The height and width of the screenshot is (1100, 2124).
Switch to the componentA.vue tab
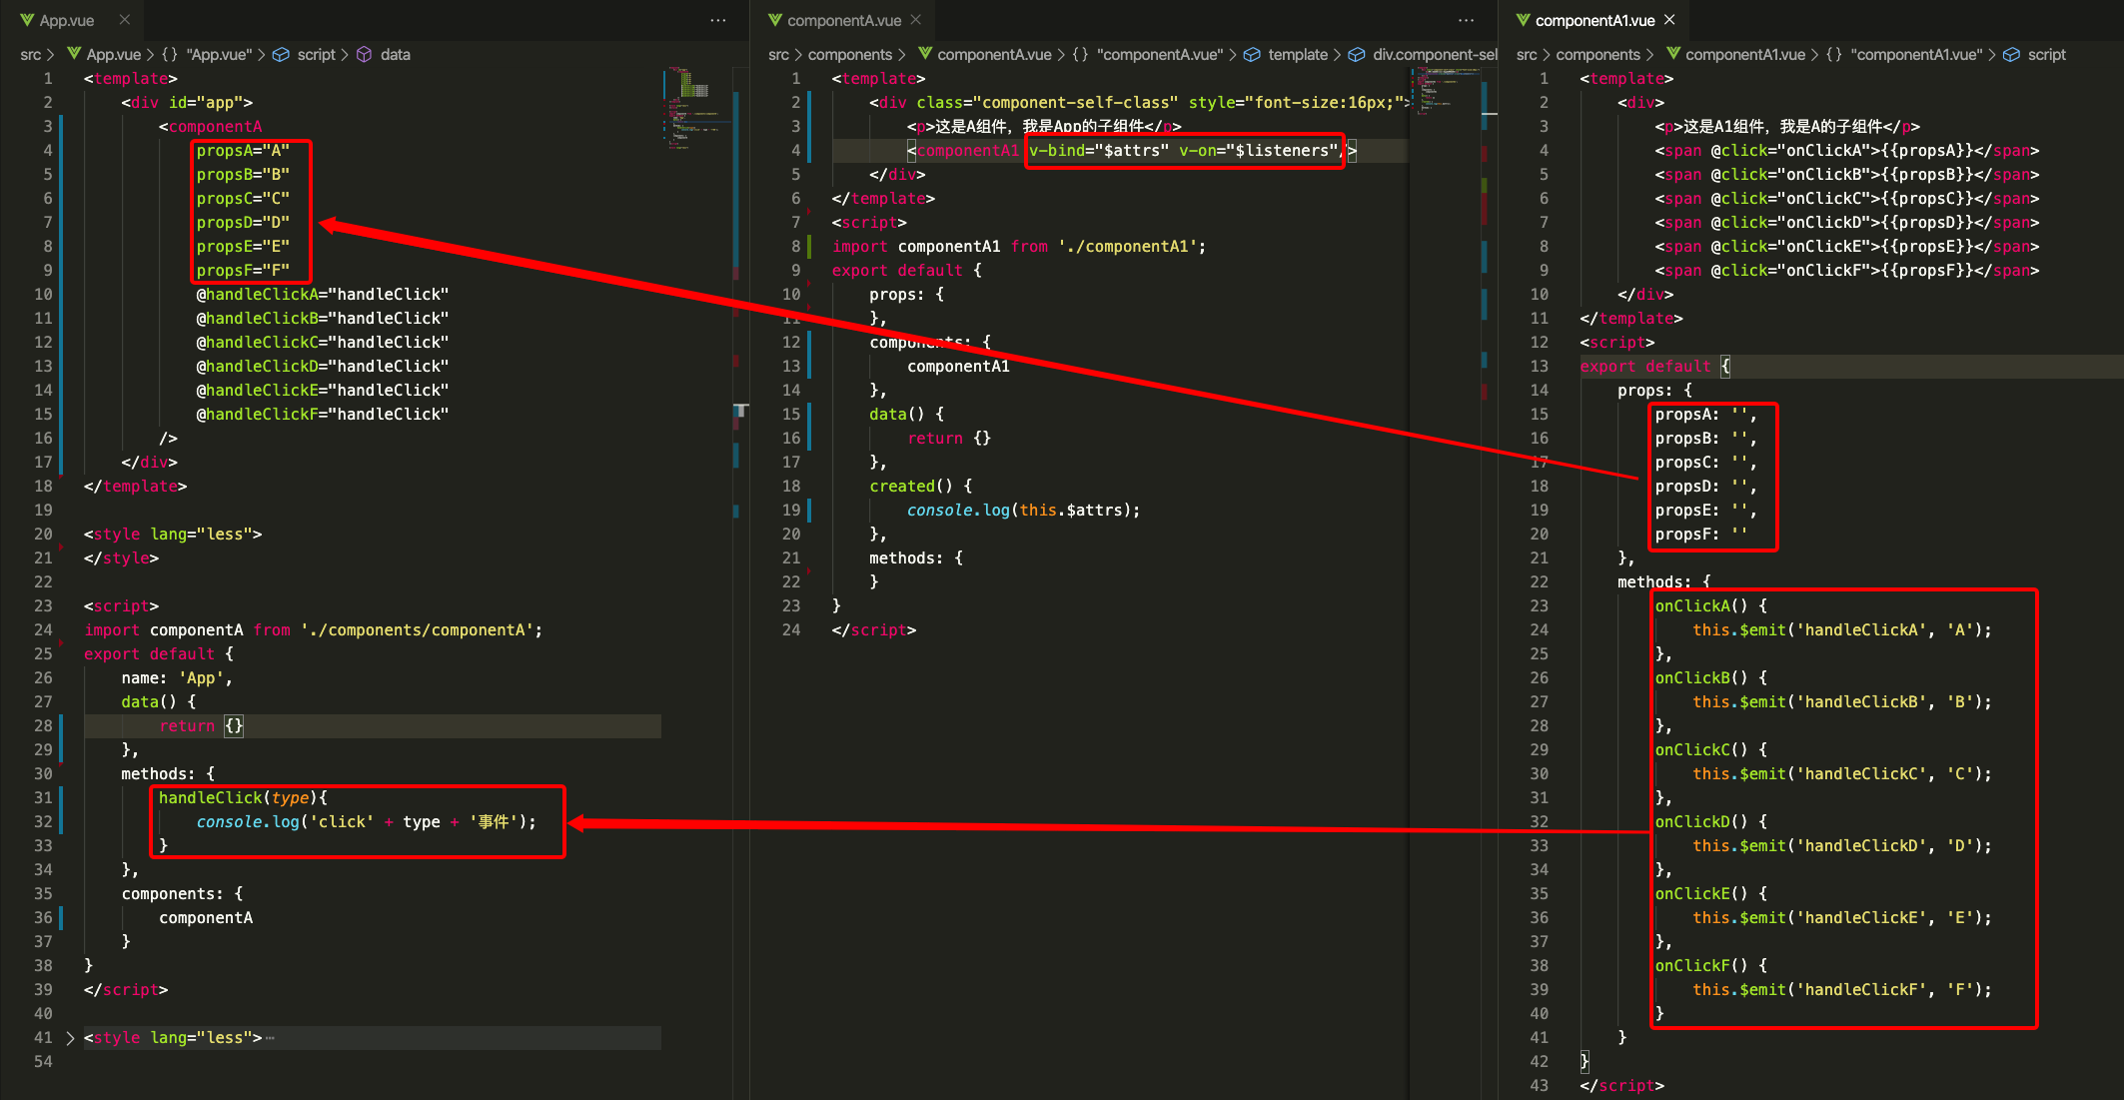point(844,19)
